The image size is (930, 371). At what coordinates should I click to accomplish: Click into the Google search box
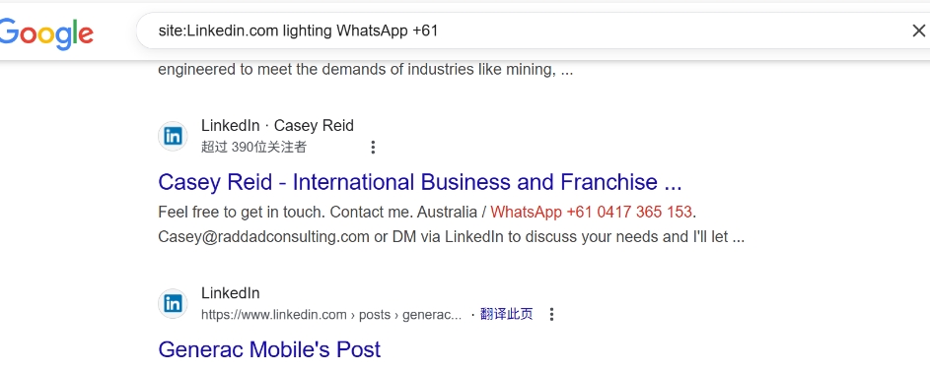click(x=522, y=31)
